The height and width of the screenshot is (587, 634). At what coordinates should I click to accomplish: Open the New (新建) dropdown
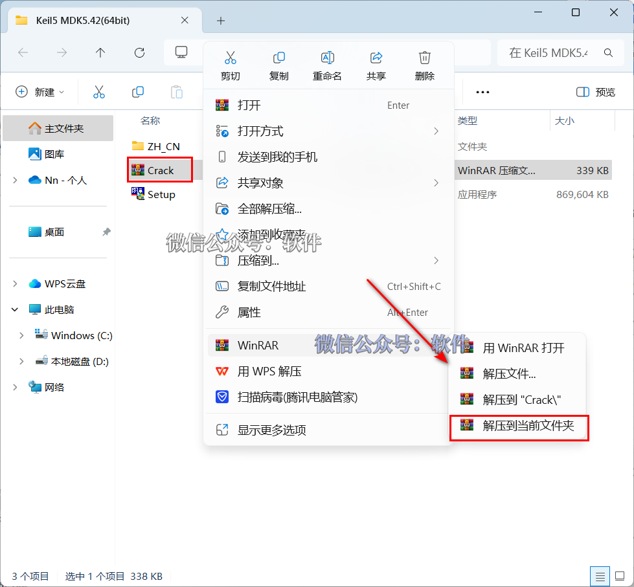click(x=40, y=92)
